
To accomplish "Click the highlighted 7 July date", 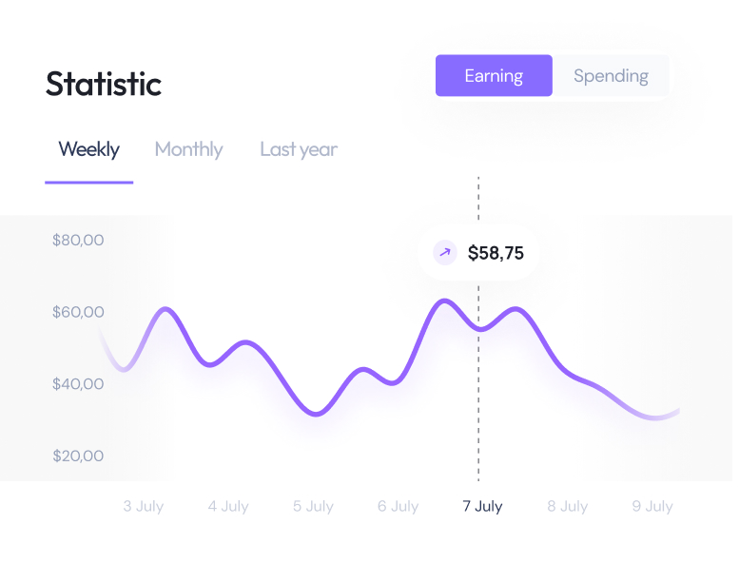I will point(482,506).
